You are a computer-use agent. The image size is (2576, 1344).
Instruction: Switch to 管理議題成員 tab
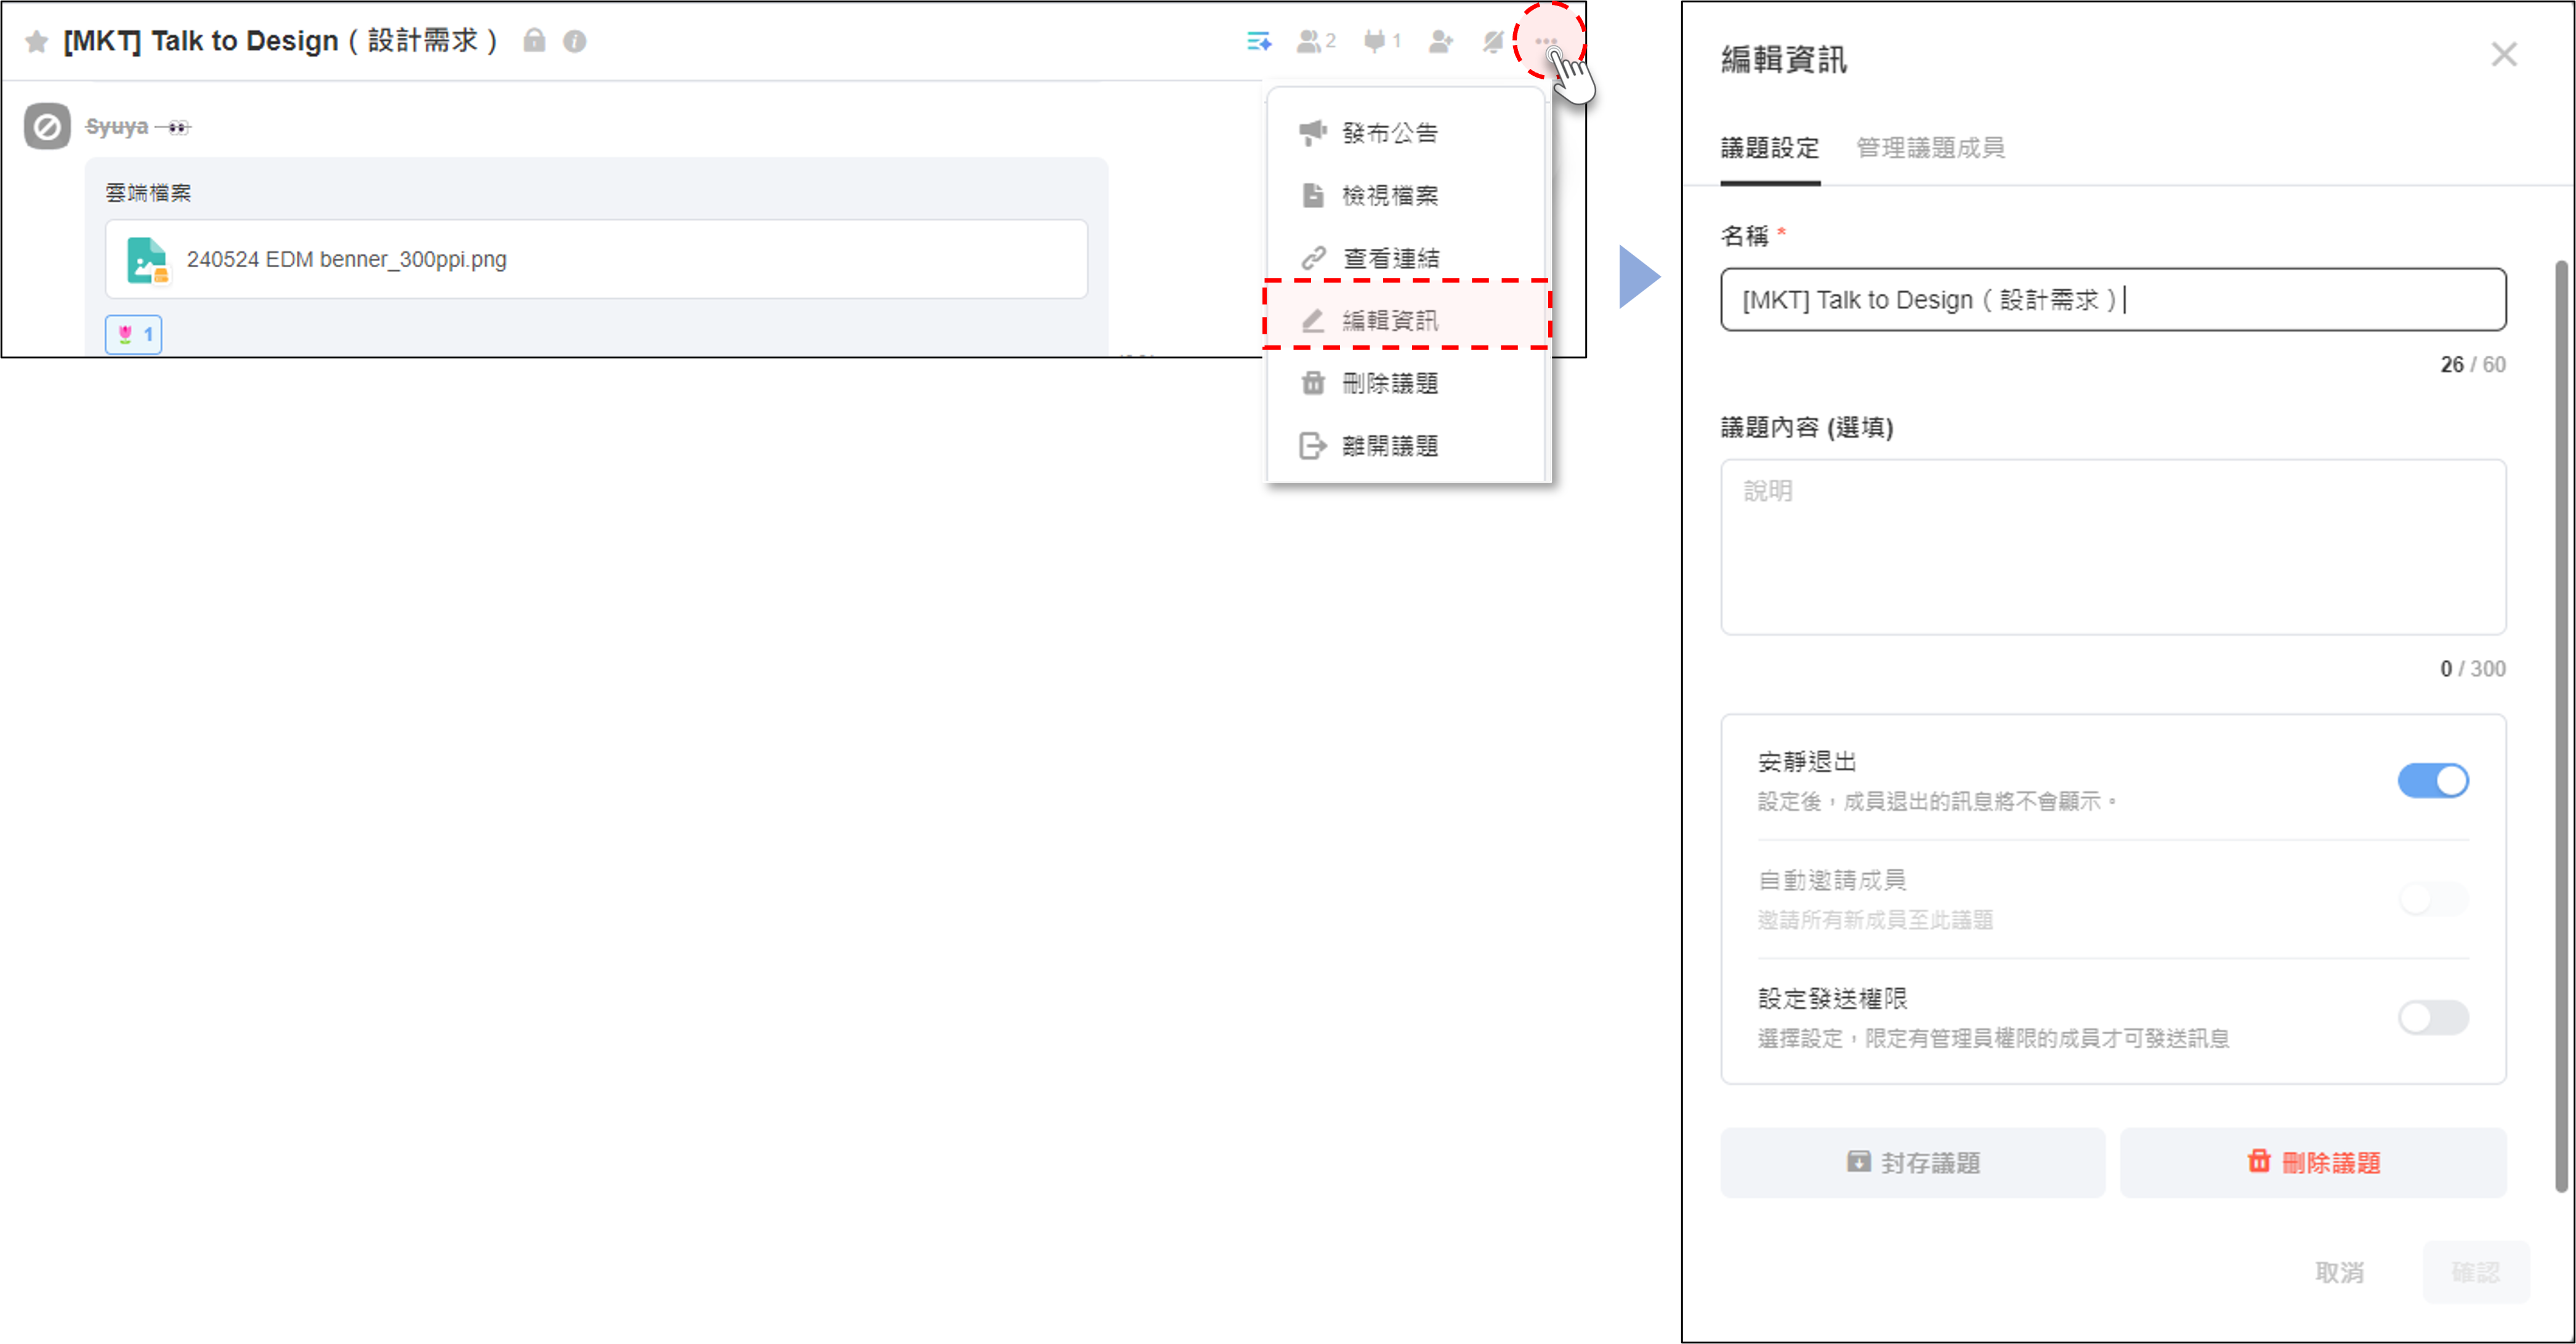click(1929, 148)
